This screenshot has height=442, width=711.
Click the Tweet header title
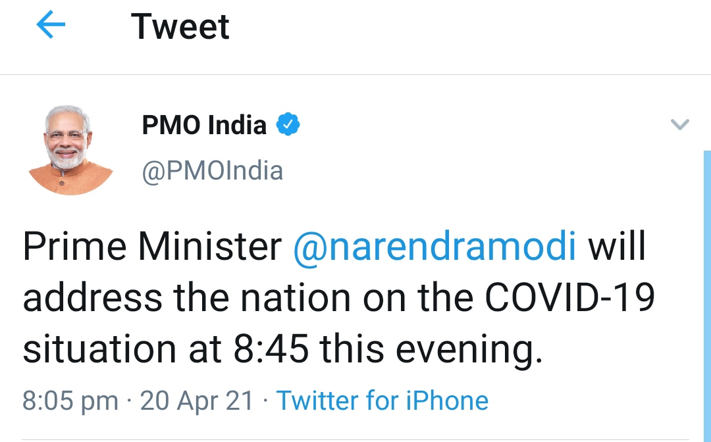(x=180, y=27)
